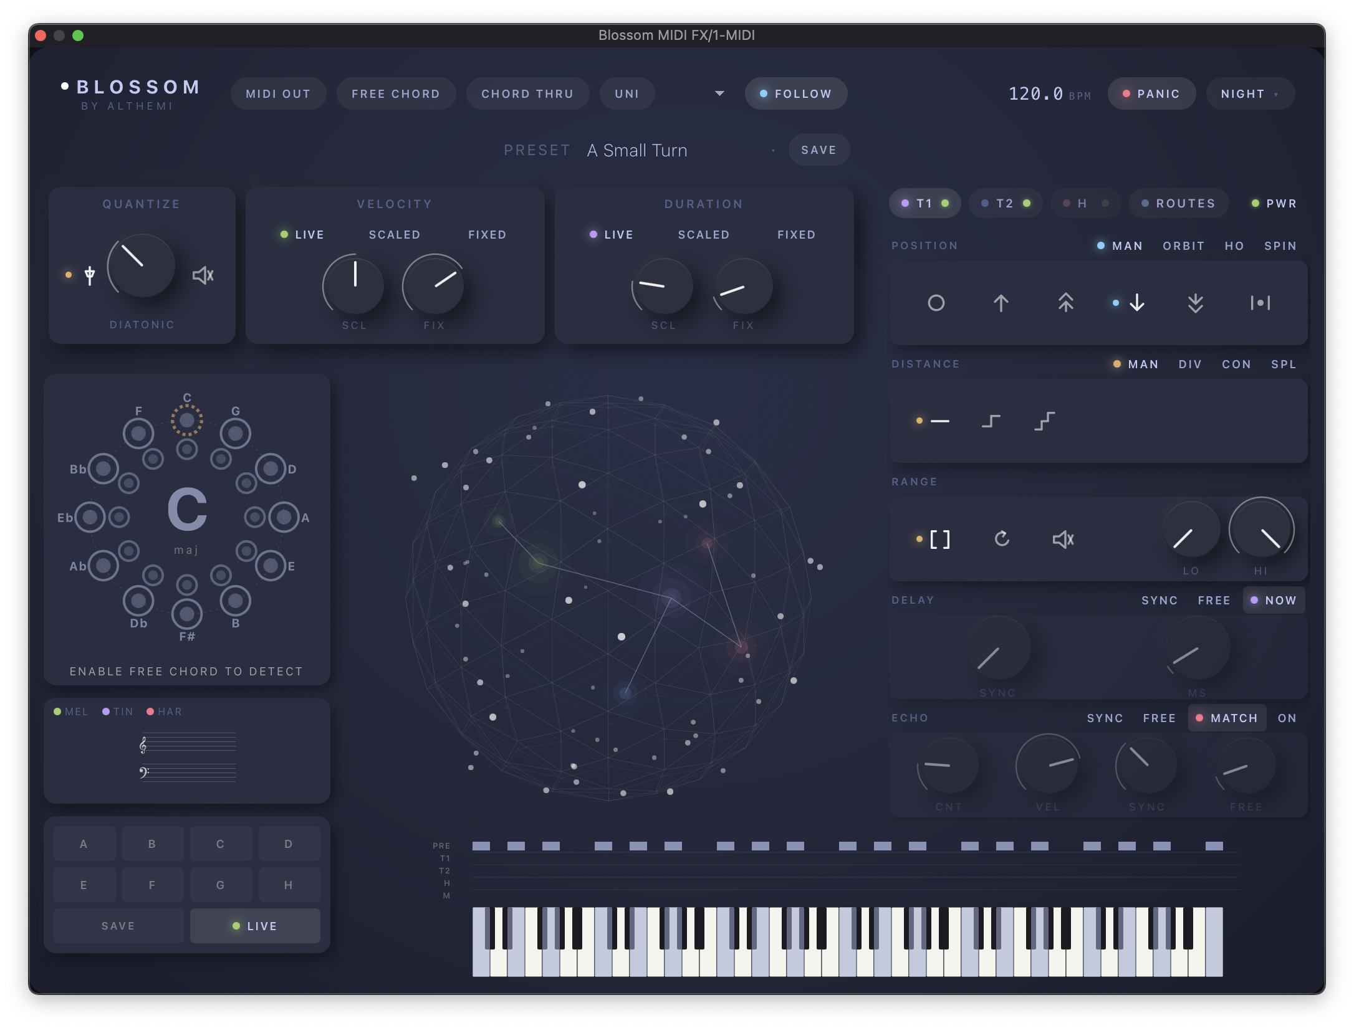Set Echo mode to MATCH
Image resolution: width=1354 pixels, height=1028 pixels.
coord(1227,718)
